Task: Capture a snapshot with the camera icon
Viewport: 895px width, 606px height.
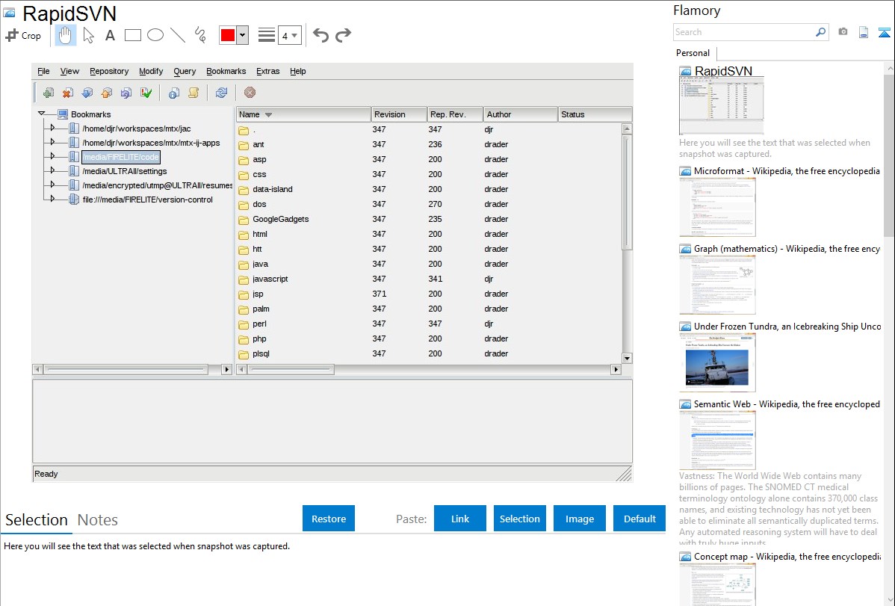Action: pyautogui.click(x=843, y=32)
